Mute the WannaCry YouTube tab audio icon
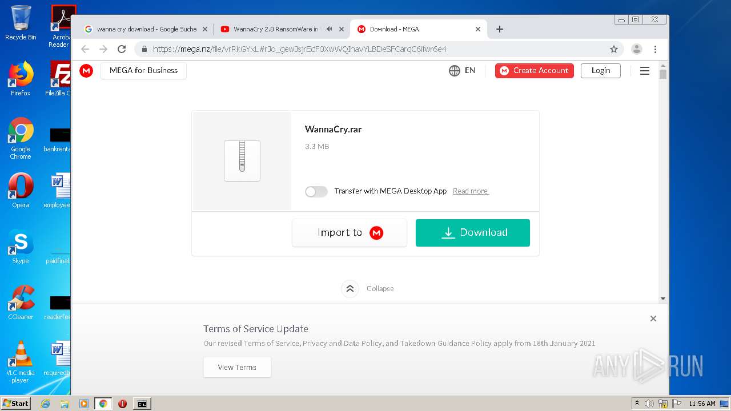 pyautogui.click(x=330, y=29)
